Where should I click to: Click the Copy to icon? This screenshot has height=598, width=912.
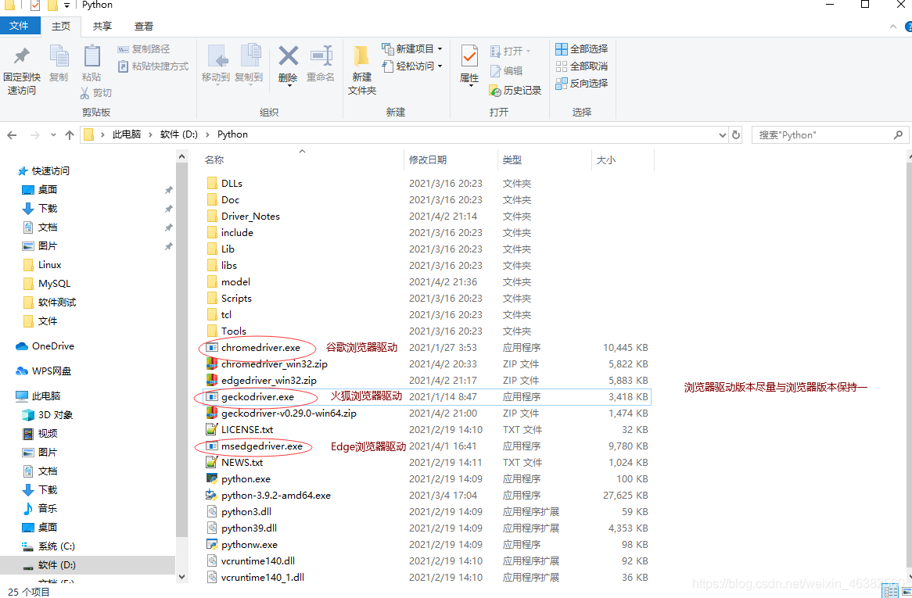(250, 56)
